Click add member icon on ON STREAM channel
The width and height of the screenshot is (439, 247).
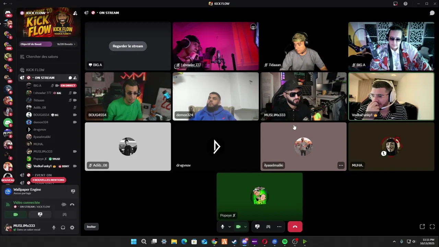[75, 78]
